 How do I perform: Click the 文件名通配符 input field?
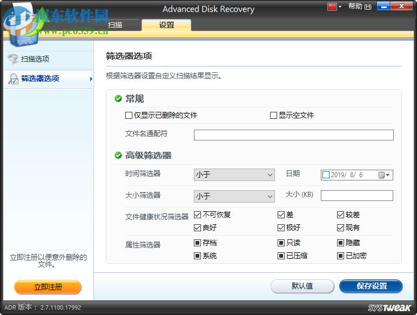coord(294,135)
